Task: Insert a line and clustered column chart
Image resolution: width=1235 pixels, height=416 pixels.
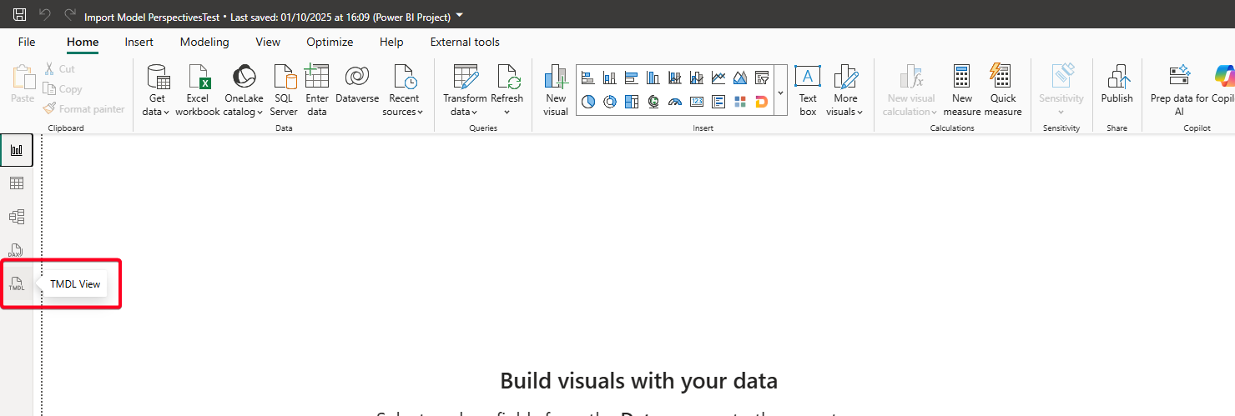Action: click(697, 78)
